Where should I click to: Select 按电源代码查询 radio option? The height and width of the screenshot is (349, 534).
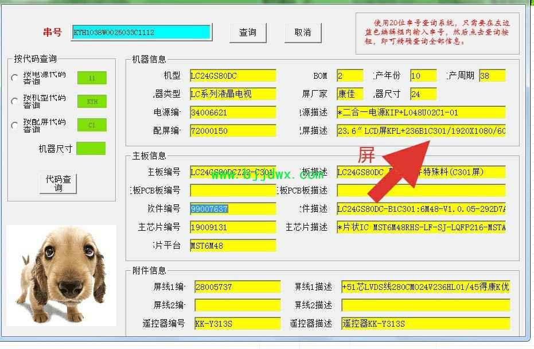[x=14, y=78]
